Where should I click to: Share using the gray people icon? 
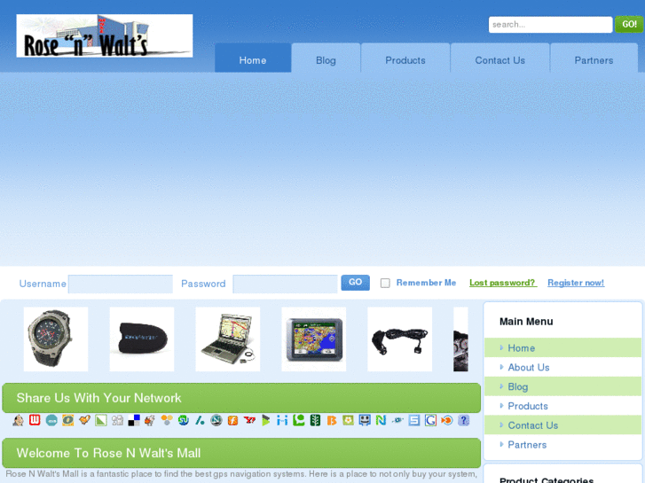(117, 420)
